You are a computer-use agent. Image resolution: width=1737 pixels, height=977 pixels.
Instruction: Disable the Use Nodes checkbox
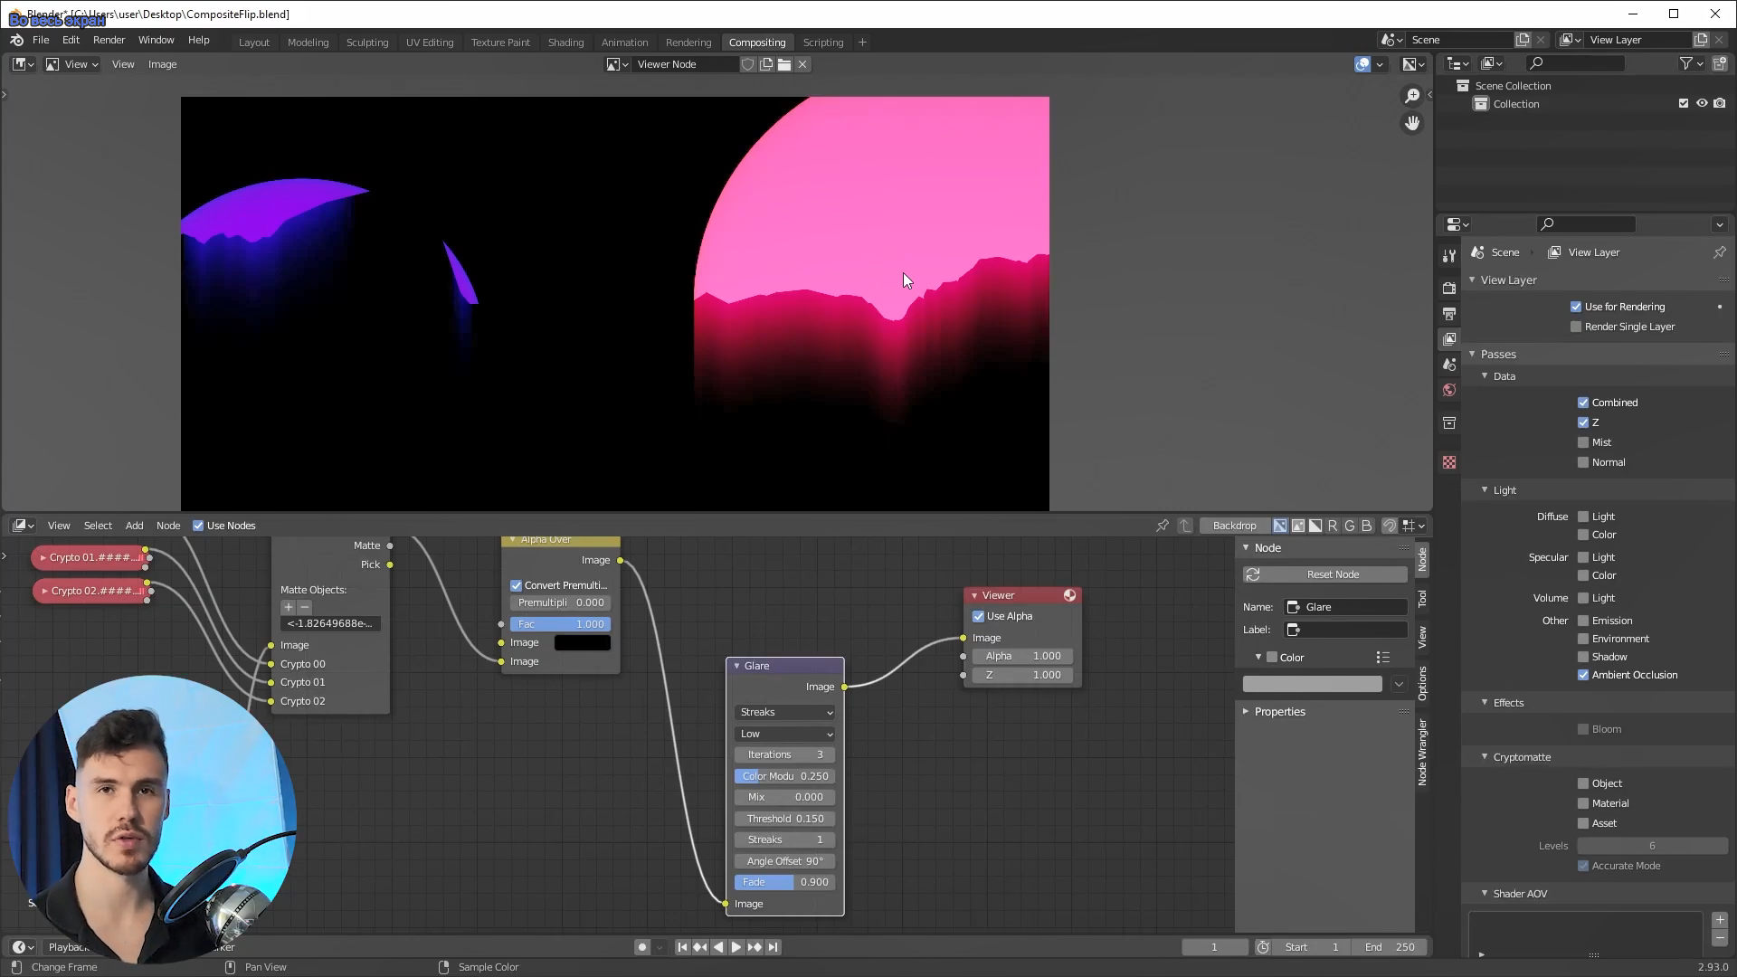point(198,526)
